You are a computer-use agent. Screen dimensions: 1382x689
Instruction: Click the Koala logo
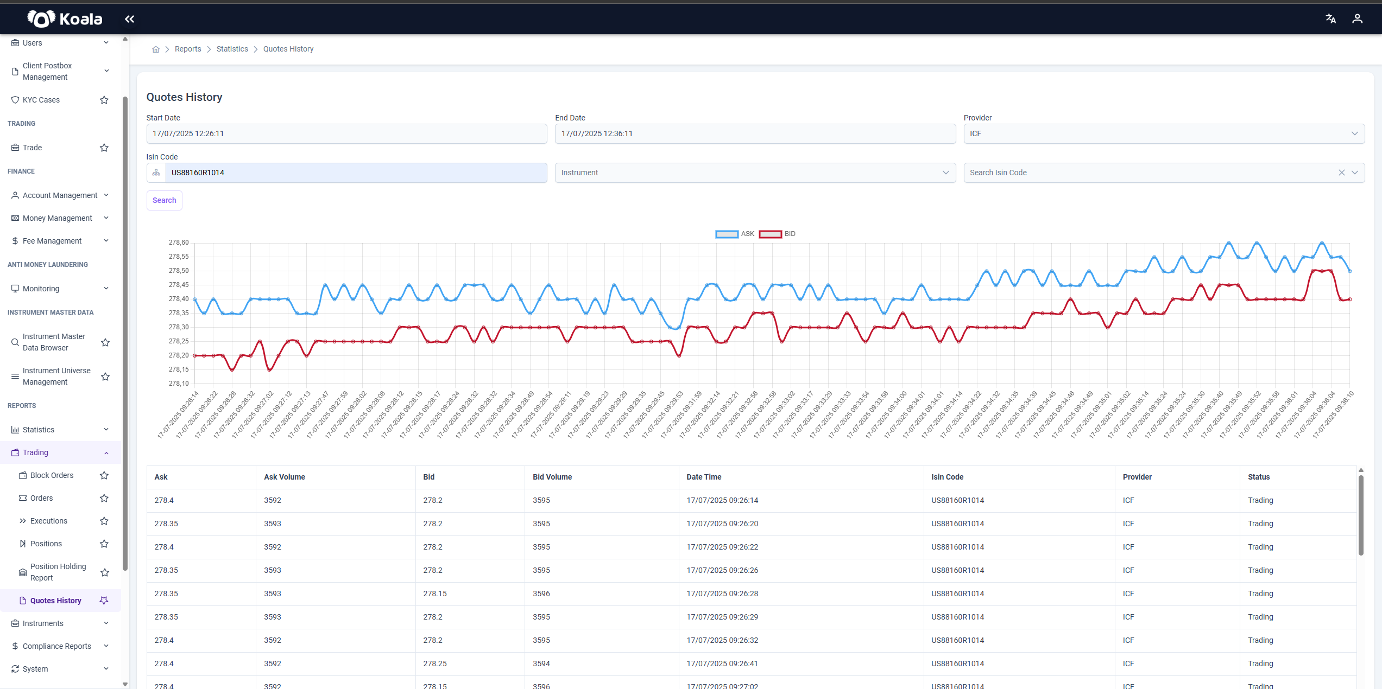pyautogui.click(x=65, y=19)
